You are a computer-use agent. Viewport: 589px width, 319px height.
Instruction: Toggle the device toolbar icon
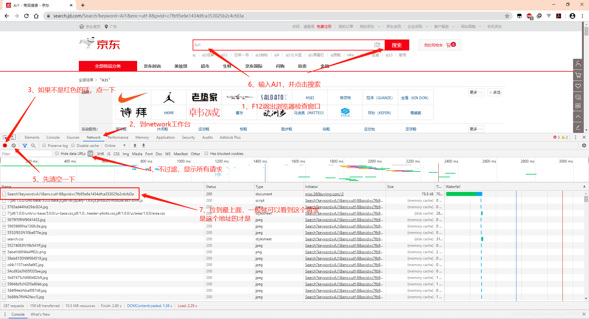[13, 137]
